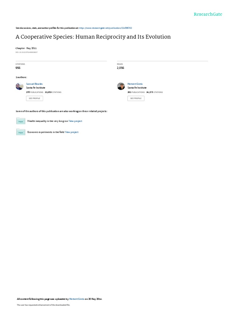Open View project link for Economic experiments
This screenshot has width=234, height=312.
pyautogui.click(x=72, y=132)
